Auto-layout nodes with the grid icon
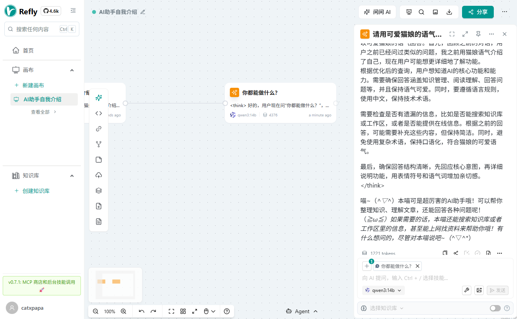This screenshot has width=517, height=319. click(x=183, y=311)
